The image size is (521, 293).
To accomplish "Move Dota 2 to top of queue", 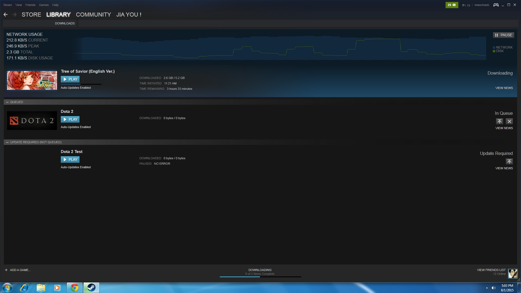I will pyautogui.click(x=499, y=121).
